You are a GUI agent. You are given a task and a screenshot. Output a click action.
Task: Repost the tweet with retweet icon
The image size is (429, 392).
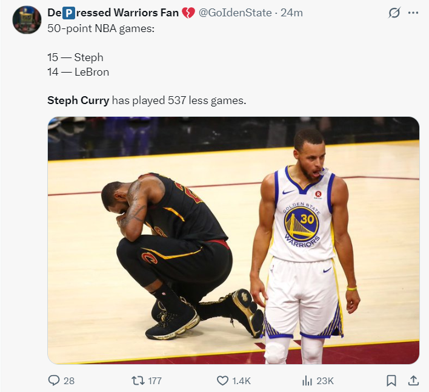pyautogui.click(x=138, y=381)
